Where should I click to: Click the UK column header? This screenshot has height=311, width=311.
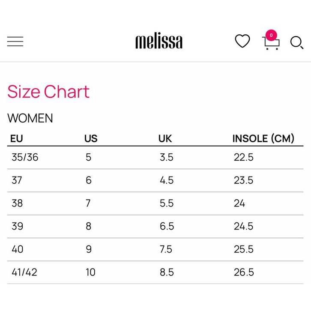click(x=165, y=138)
